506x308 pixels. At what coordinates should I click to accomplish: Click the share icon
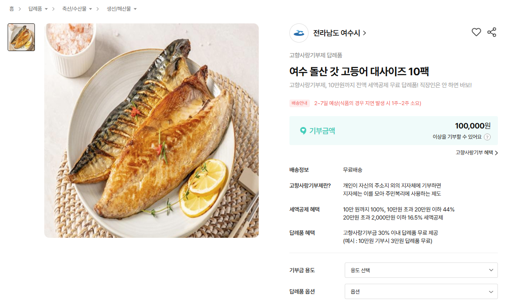click(492, 32)
